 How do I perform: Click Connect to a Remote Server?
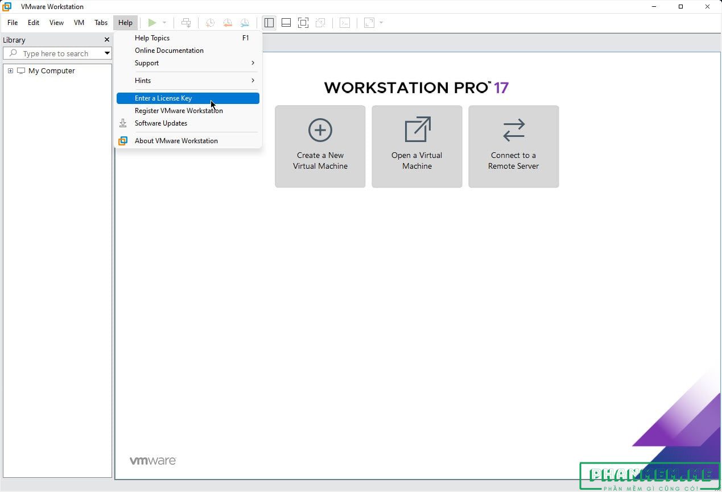tap(514, 147)
